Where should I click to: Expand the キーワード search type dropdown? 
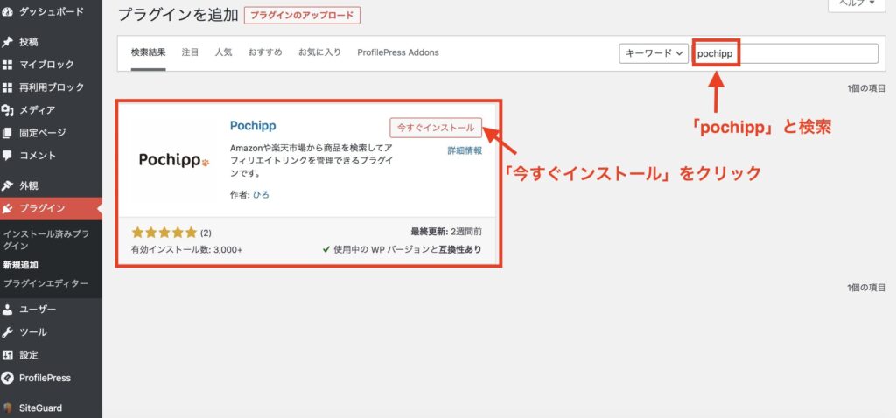coord(654,53)
